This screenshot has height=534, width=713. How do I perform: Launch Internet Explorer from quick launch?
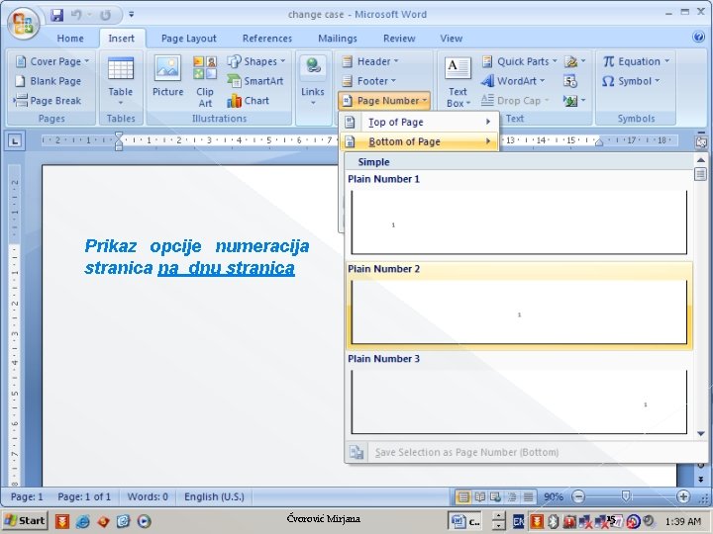[83, 521]
